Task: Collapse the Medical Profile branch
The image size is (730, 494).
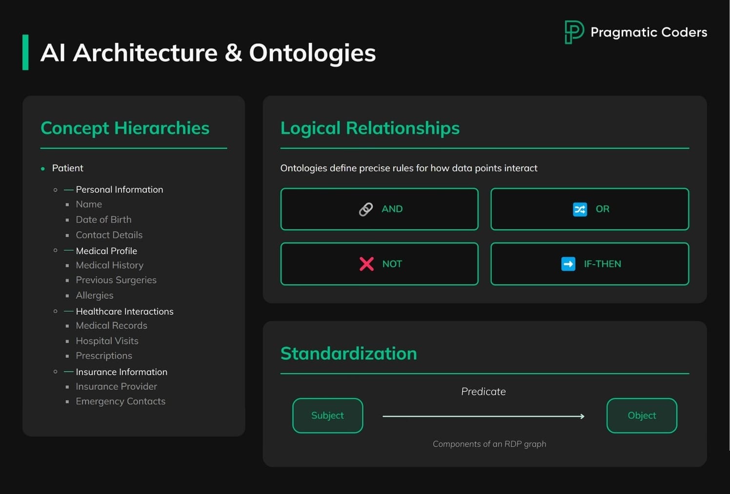Action: 106,251
